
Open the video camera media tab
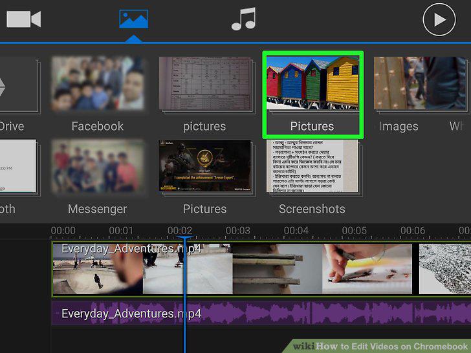click(x=24, y=19)
